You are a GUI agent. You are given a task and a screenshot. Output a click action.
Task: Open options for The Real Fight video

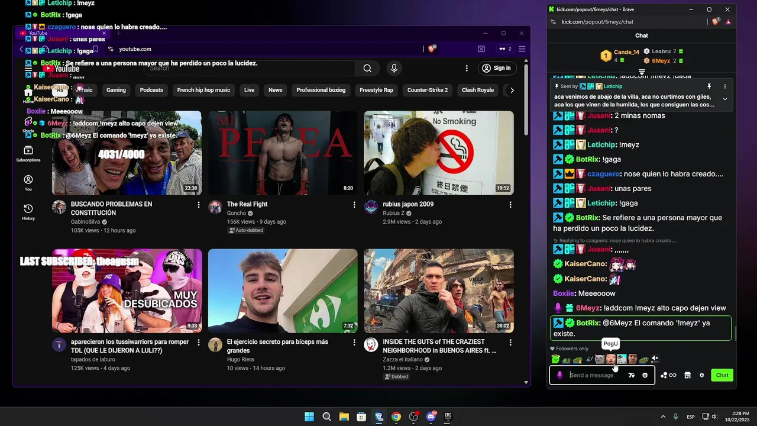pyautogui.click(x=354, y=205)
